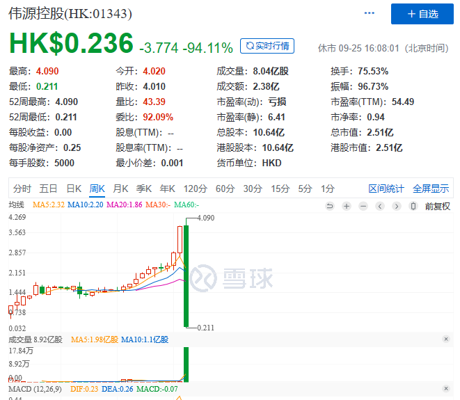Open the 季K chart tab
This screenshot has height=400, width=460.
pyautogui.click(x=144, y=189)
